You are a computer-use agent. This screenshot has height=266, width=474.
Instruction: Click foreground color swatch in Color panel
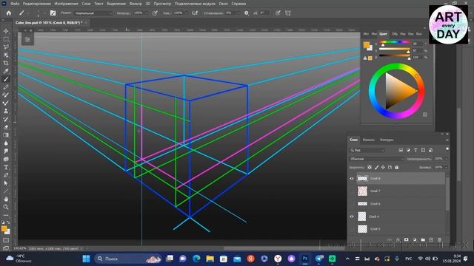click(x=367, y=45)
